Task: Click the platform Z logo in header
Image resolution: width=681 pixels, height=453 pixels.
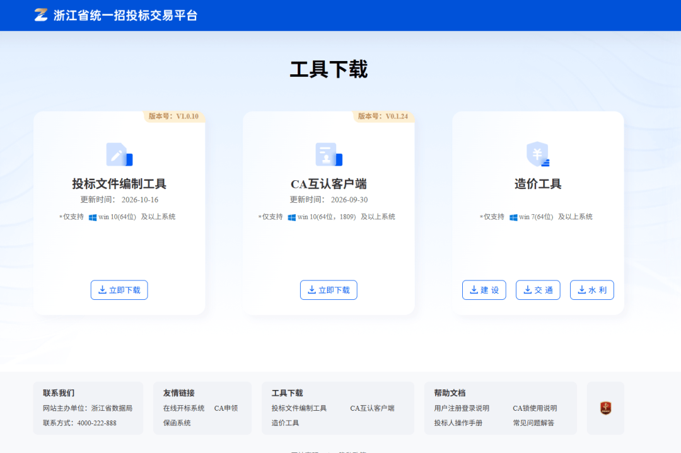Action: click(41, 14)
